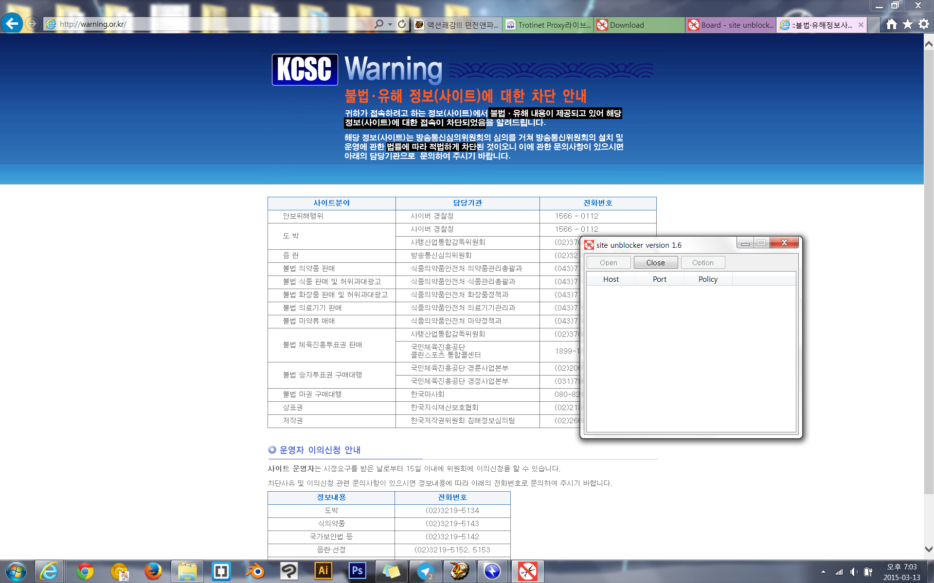Open Clip Studio Paint on the taskbar
Screen dimensions: 934x583
coord(290,572)
